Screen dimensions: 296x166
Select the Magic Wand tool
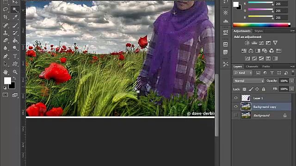point(15,9)
